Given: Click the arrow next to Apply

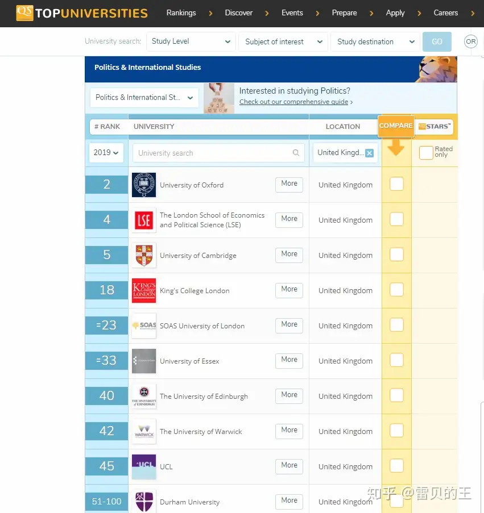Looking at the screenshot, I should 419,14.
